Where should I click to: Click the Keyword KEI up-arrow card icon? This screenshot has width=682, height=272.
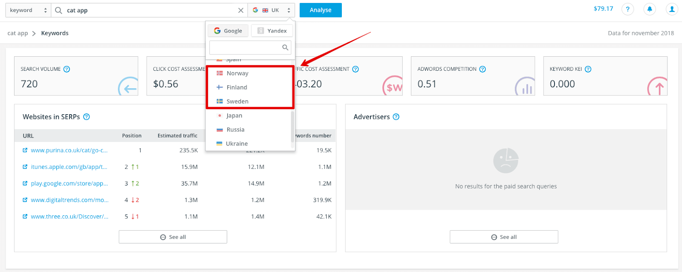point(657,87)
